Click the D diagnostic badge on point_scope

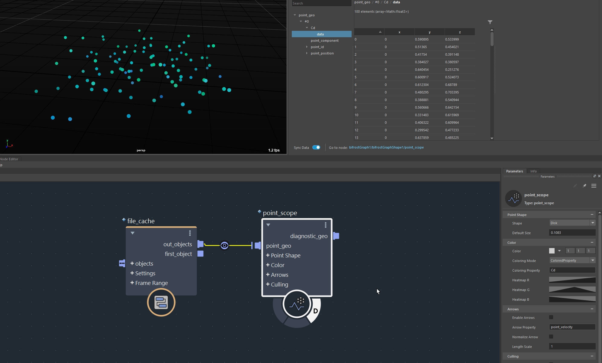315,311
